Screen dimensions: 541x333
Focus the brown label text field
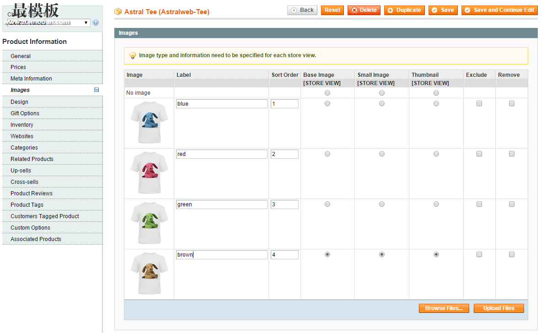tap(222, 255)
